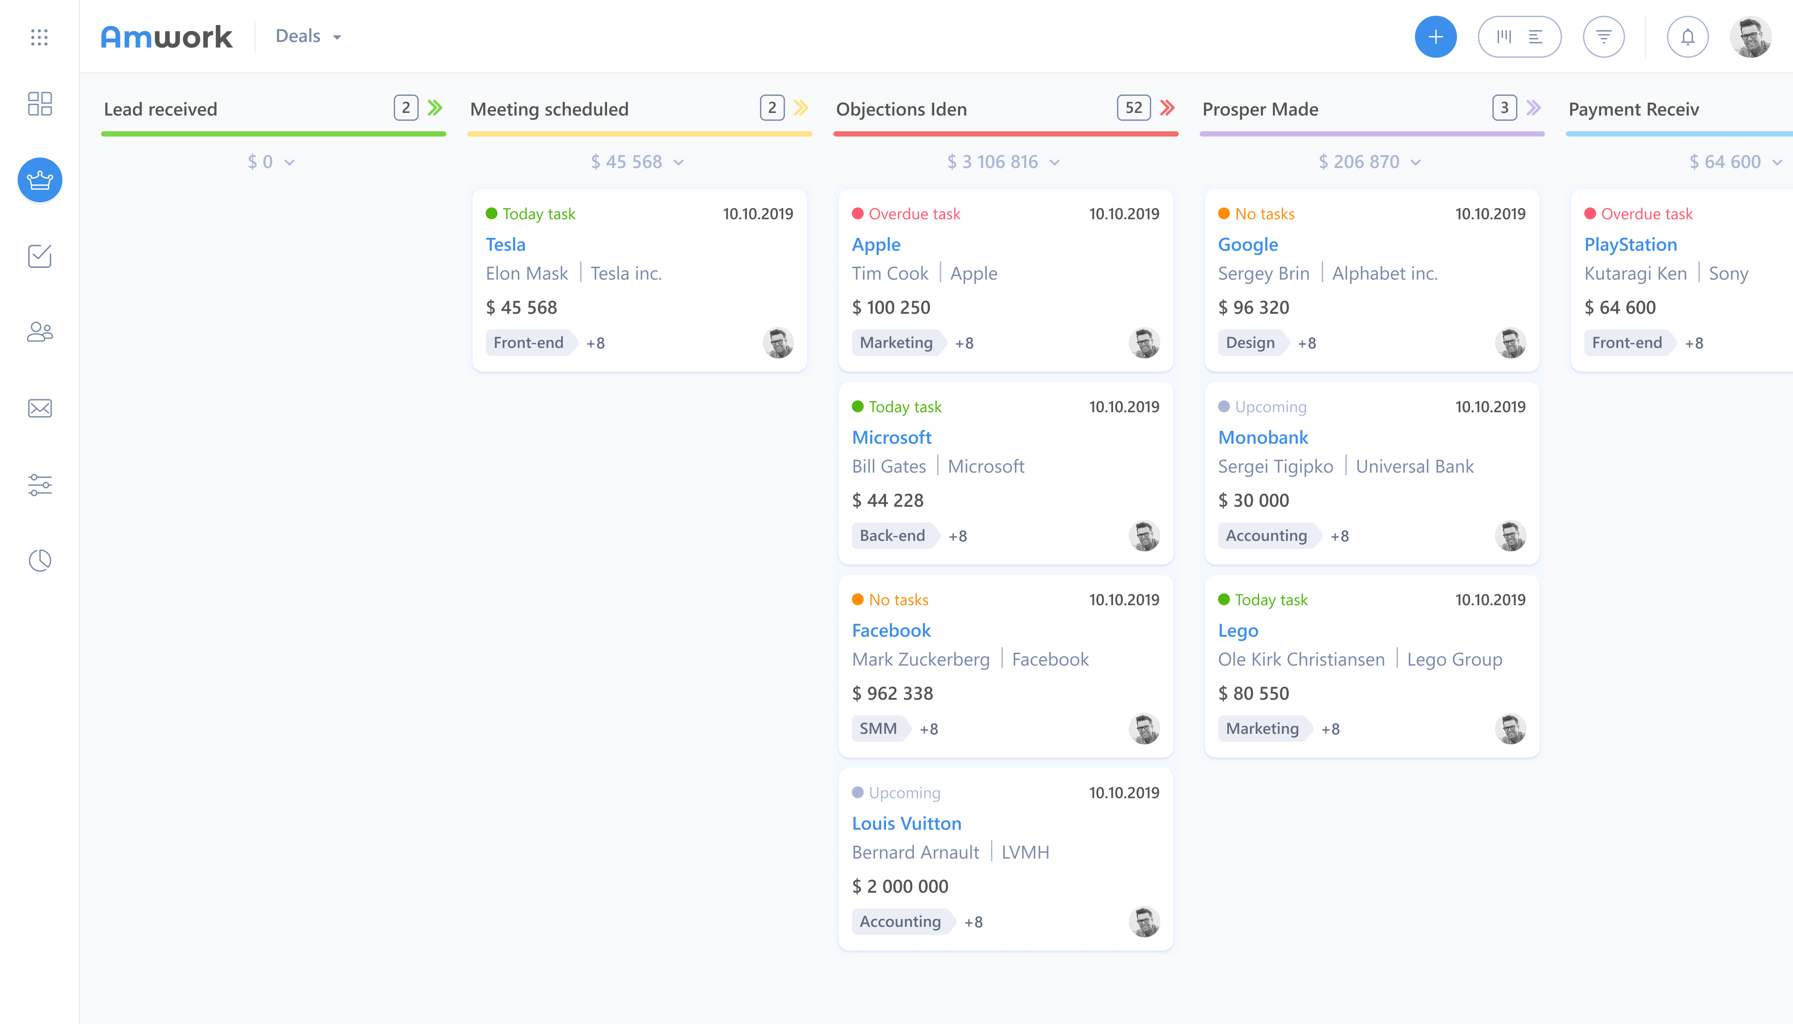Open the Apple deal

pyautogui.click(x=876, y=244)
